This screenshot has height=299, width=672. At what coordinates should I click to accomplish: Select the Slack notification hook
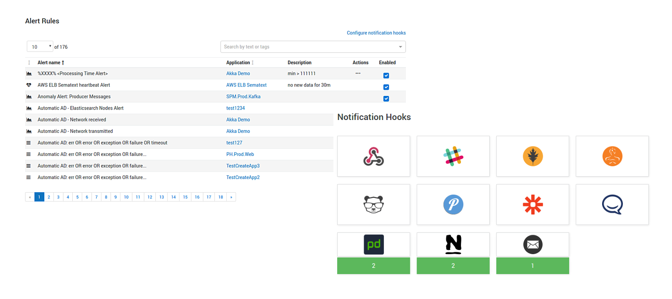click(x=453, y=156)
